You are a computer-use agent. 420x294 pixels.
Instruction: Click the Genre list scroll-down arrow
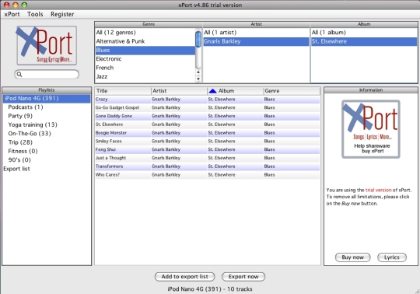point(198,79)
